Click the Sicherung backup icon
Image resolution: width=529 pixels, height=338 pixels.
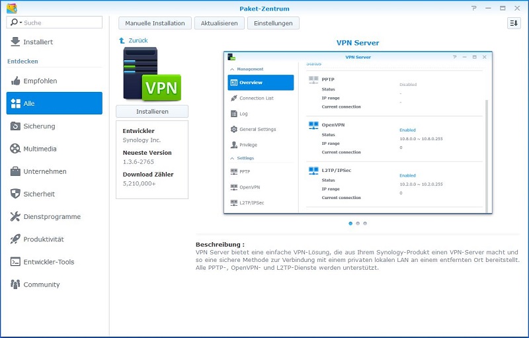click(15, 126)
